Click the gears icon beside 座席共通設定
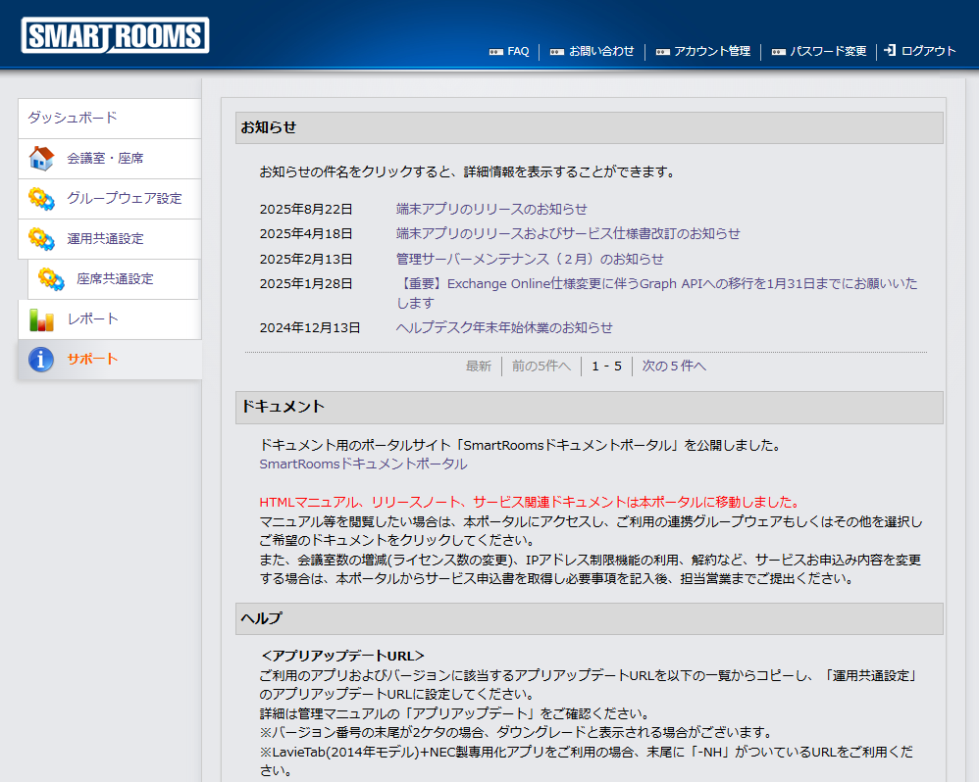 click(x=51, y=279)
